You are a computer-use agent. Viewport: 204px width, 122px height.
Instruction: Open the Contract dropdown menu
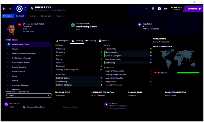(x=21, y=16)
